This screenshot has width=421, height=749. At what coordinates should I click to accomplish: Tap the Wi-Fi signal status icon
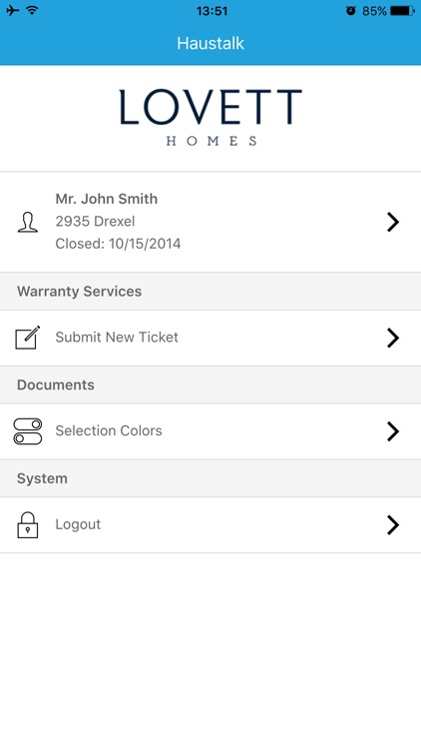point(33,10)
